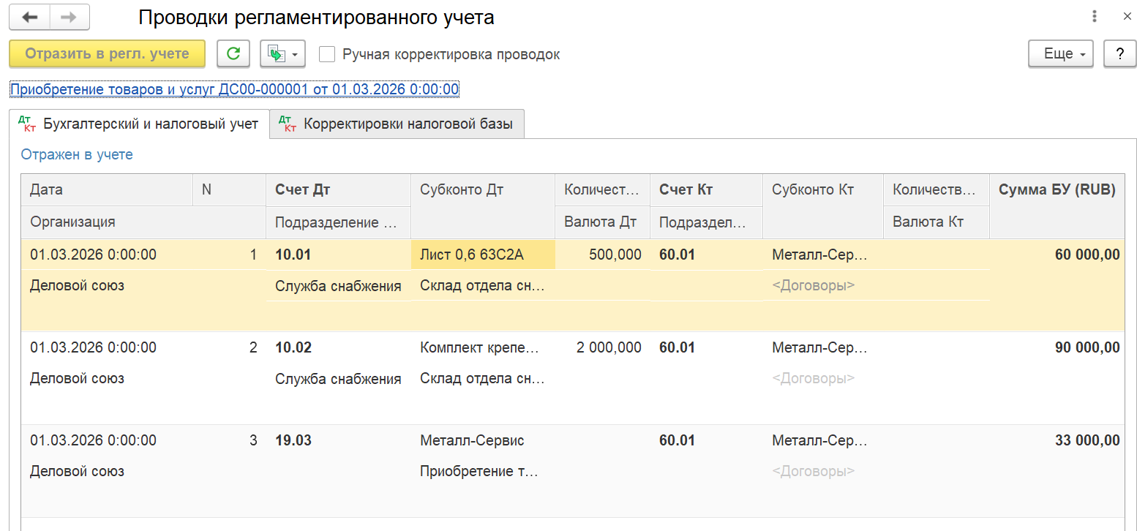Open Приобретение товаров и услуг ДС00-000001 link
Viewport: 1137px width, 531px height.
pos(234,89)
